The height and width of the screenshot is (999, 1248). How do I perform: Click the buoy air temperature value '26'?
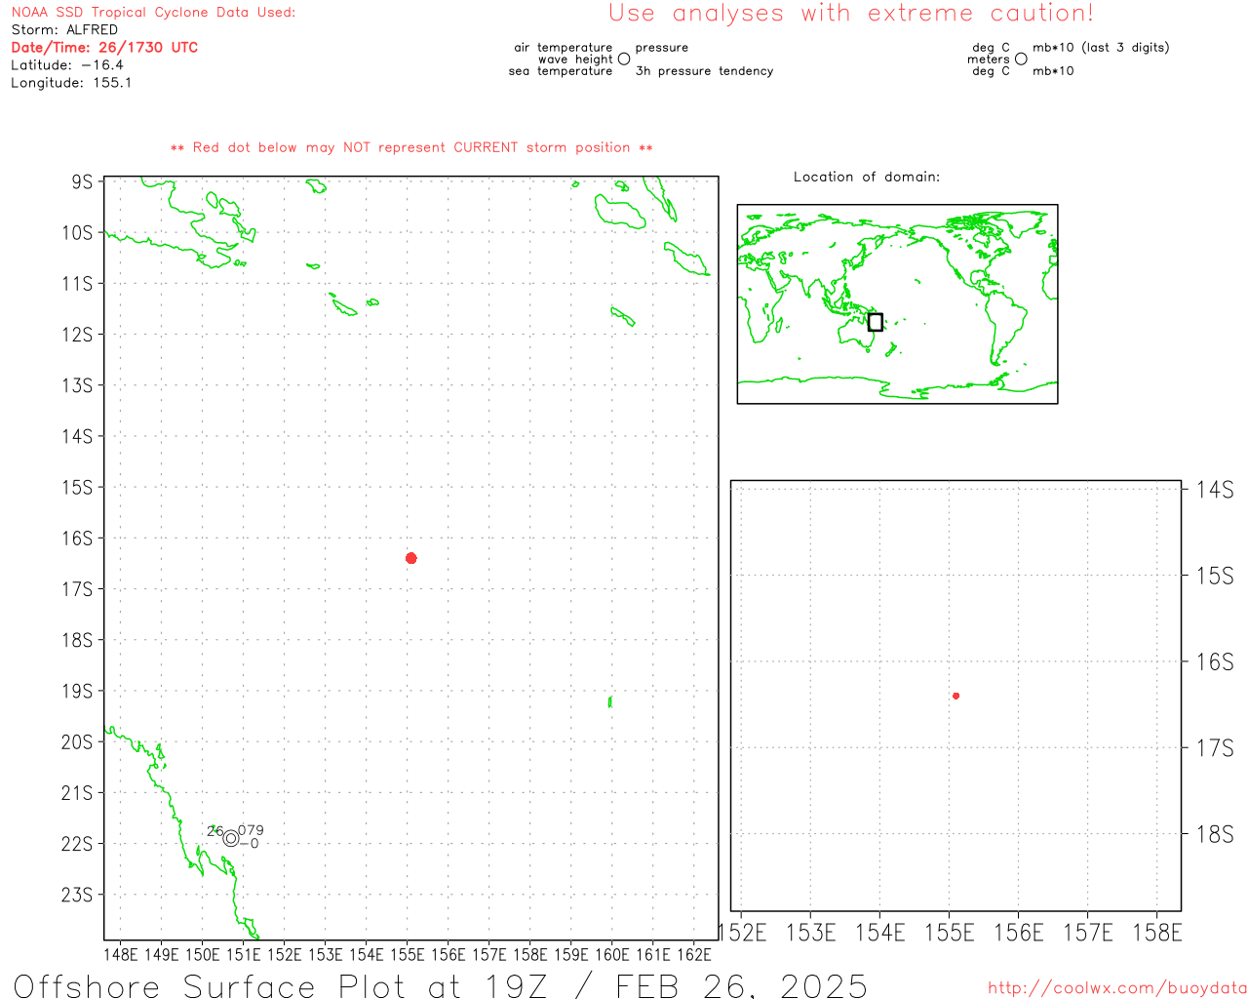click(215, 832)
